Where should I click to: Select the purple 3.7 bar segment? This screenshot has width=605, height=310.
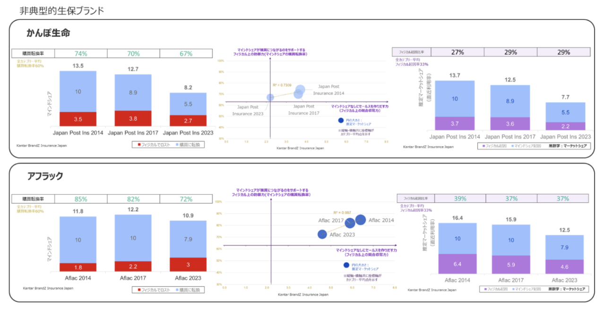coord(455,123)
